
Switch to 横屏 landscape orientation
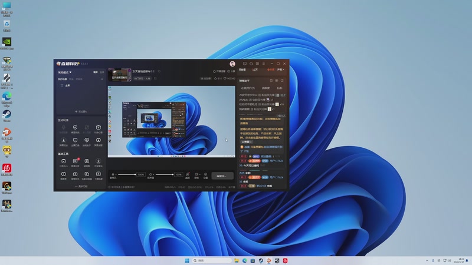point(95,72)
